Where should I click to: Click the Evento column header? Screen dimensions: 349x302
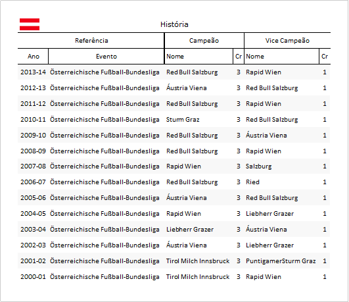[106, 57]
